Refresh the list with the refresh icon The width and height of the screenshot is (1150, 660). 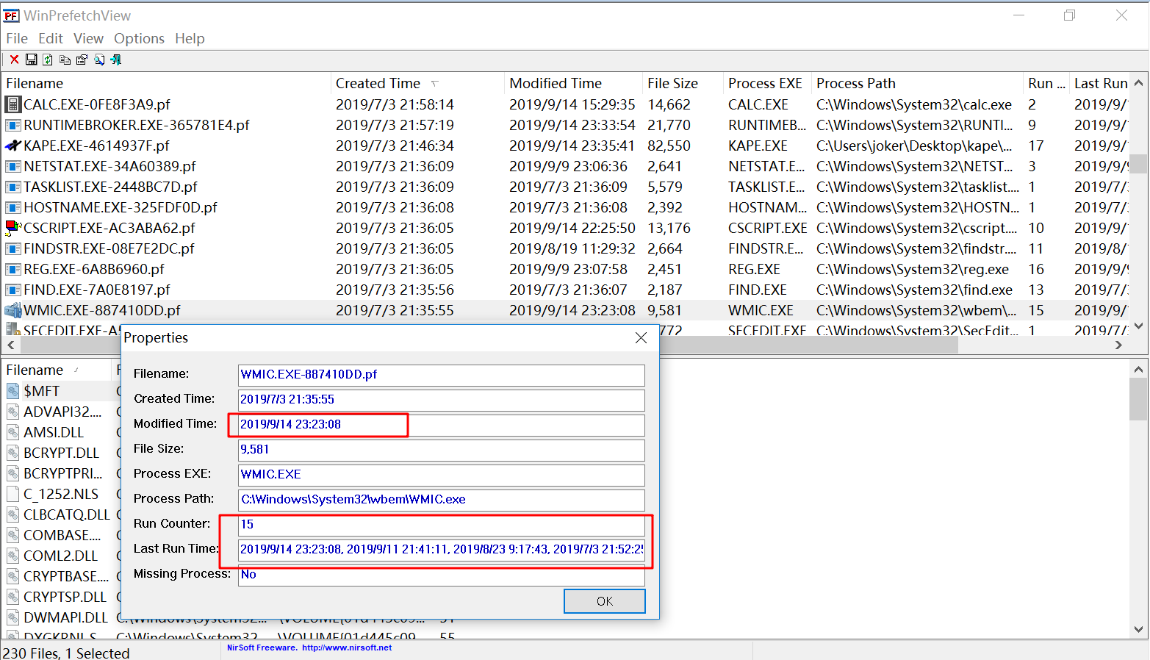click(x=48, y=59)
